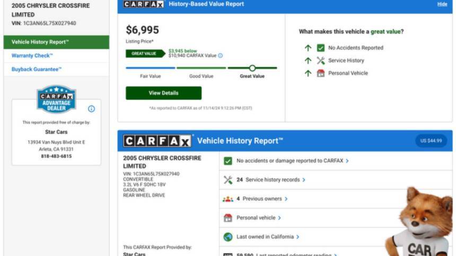Screen dimensions: 456x256
Task: Click the View Details button
Action: pyautogui.click(x=163, y=93)
